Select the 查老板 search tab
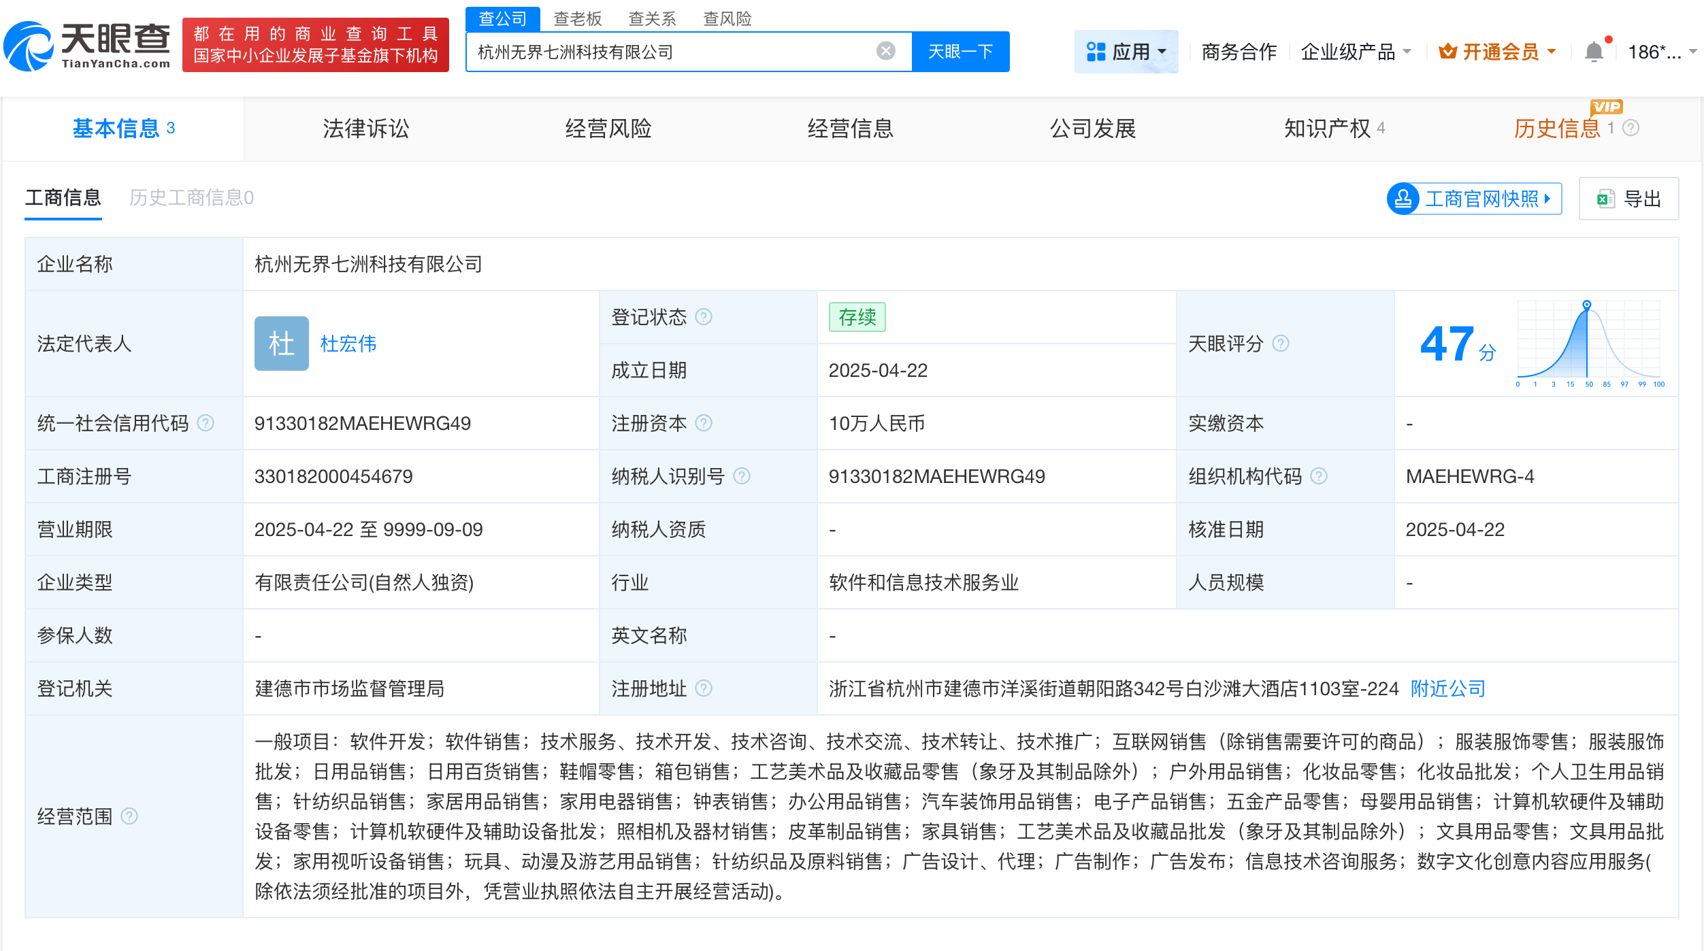Image resolution: width=1704 pixels, height=951 pixels. pos(576,18)
